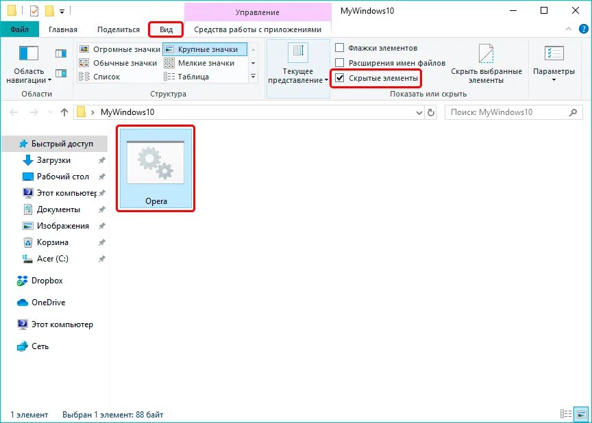Open Acer (C:) drive
This screenshot has width=592, height=423.
[x=53, y=259]
